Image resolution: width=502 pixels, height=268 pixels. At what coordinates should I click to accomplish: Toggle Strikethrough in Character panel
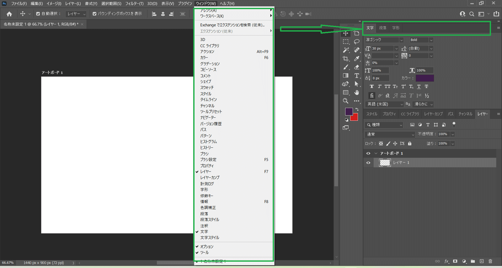pos(426,86)
